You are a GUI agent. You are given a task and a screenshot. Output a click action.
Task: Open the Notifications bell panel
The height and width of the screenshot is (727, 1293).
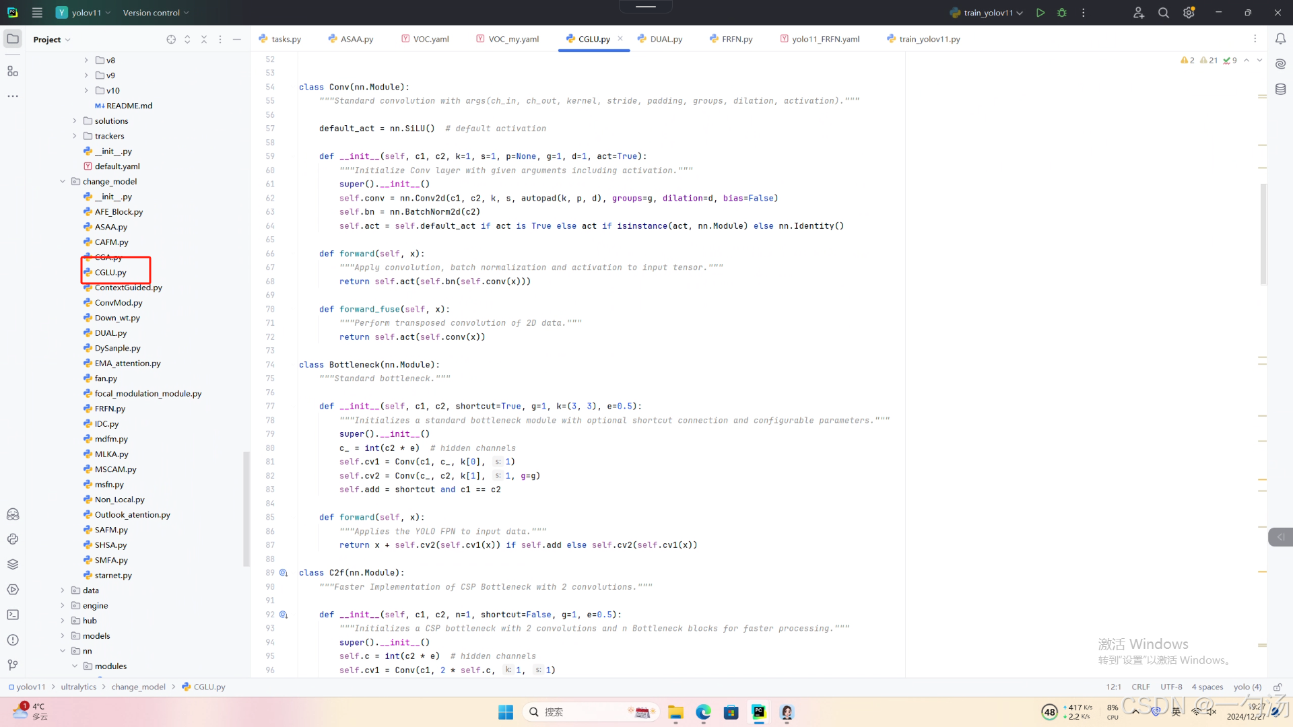click(1280, 39)
